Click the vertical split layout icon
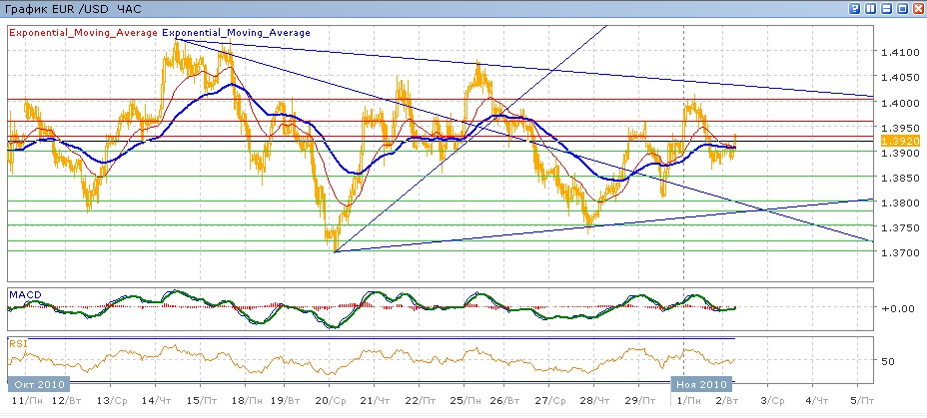This screenshot has width=927, height=418. point(870,8)
